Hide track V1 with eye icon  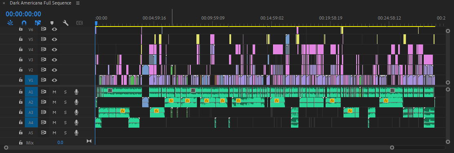[54, 80]
